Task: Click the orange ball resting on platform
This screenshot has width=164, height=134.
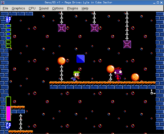Action: click(135, 77)
